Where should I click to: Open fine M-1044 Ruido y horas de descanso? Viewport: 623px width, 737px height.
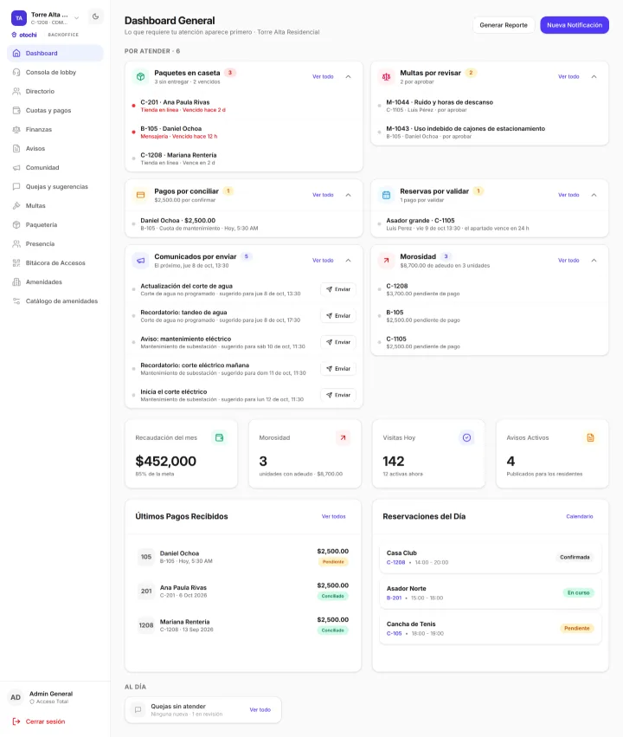[x=489, y=106]
